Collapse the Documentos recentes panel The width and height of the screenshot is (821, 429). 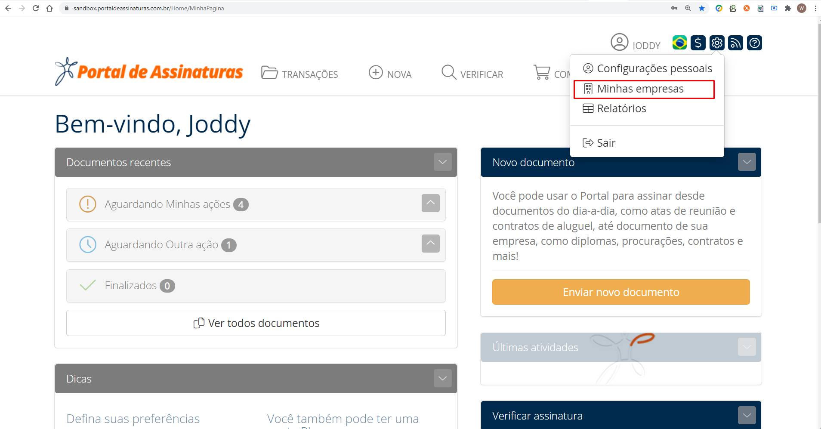coord(442,162)
